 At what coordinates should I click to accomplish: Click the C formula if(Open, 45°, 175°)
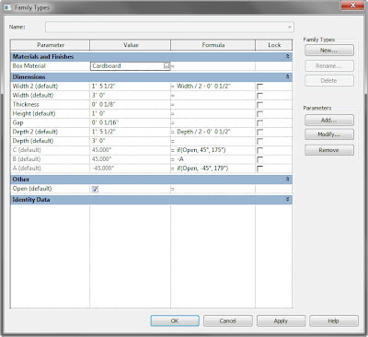coord(201,150)
